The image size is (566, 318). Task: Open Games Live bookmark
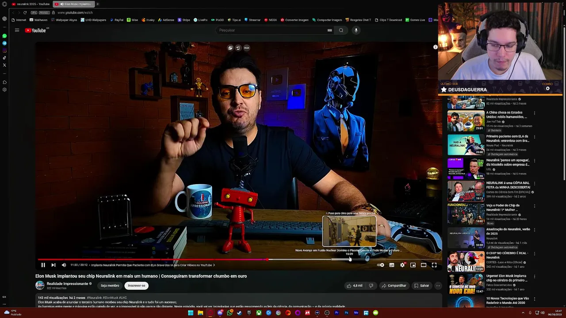click(415, 20)
